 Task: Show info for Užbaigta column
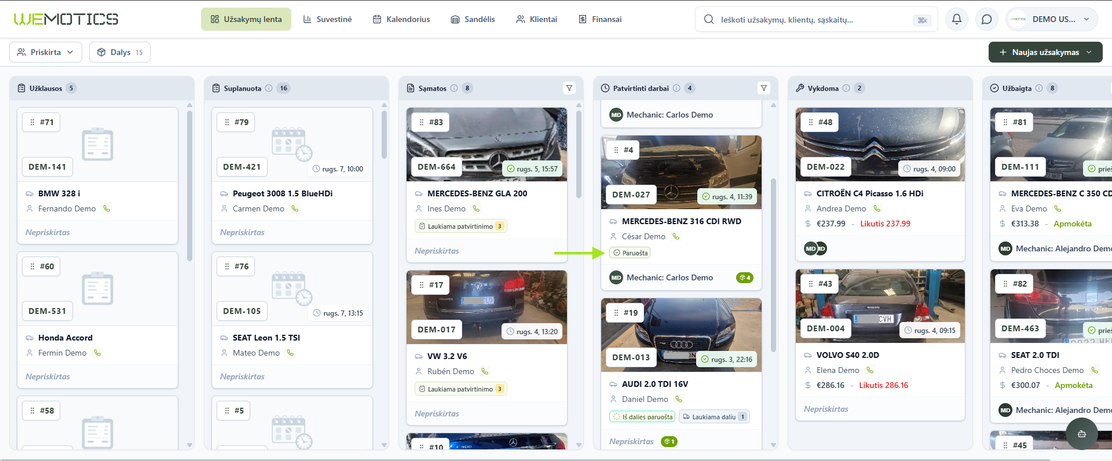click(1039, 88)
